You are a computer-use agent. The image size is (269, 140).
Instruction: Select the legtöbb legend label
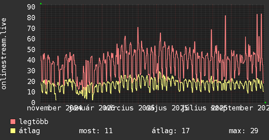(34, 122)
